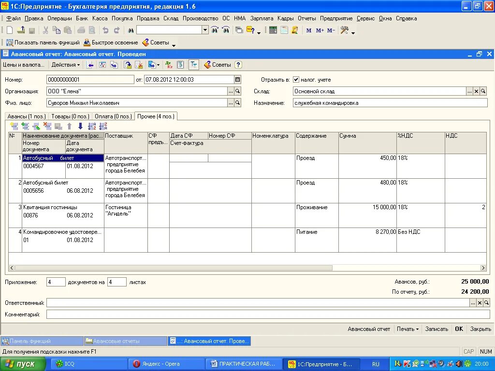Click the blue left arrow icon in document toolbar
The height and width of the screenshot is (371, 495).
coord(90,65)
